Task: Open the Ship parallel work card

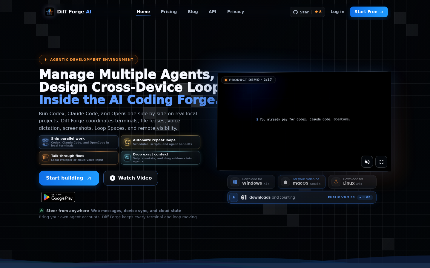Action: tap(79, 142)
